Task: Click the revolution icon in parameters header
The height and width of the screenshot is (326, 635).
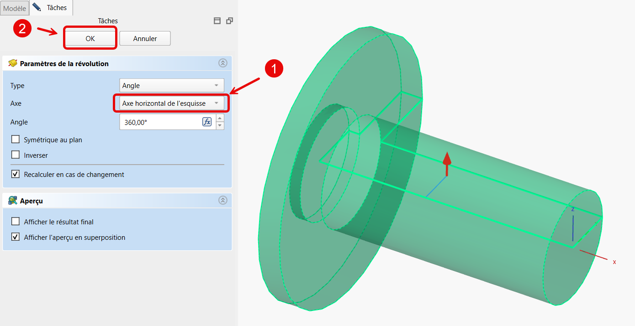Action: tap(13, 63)
